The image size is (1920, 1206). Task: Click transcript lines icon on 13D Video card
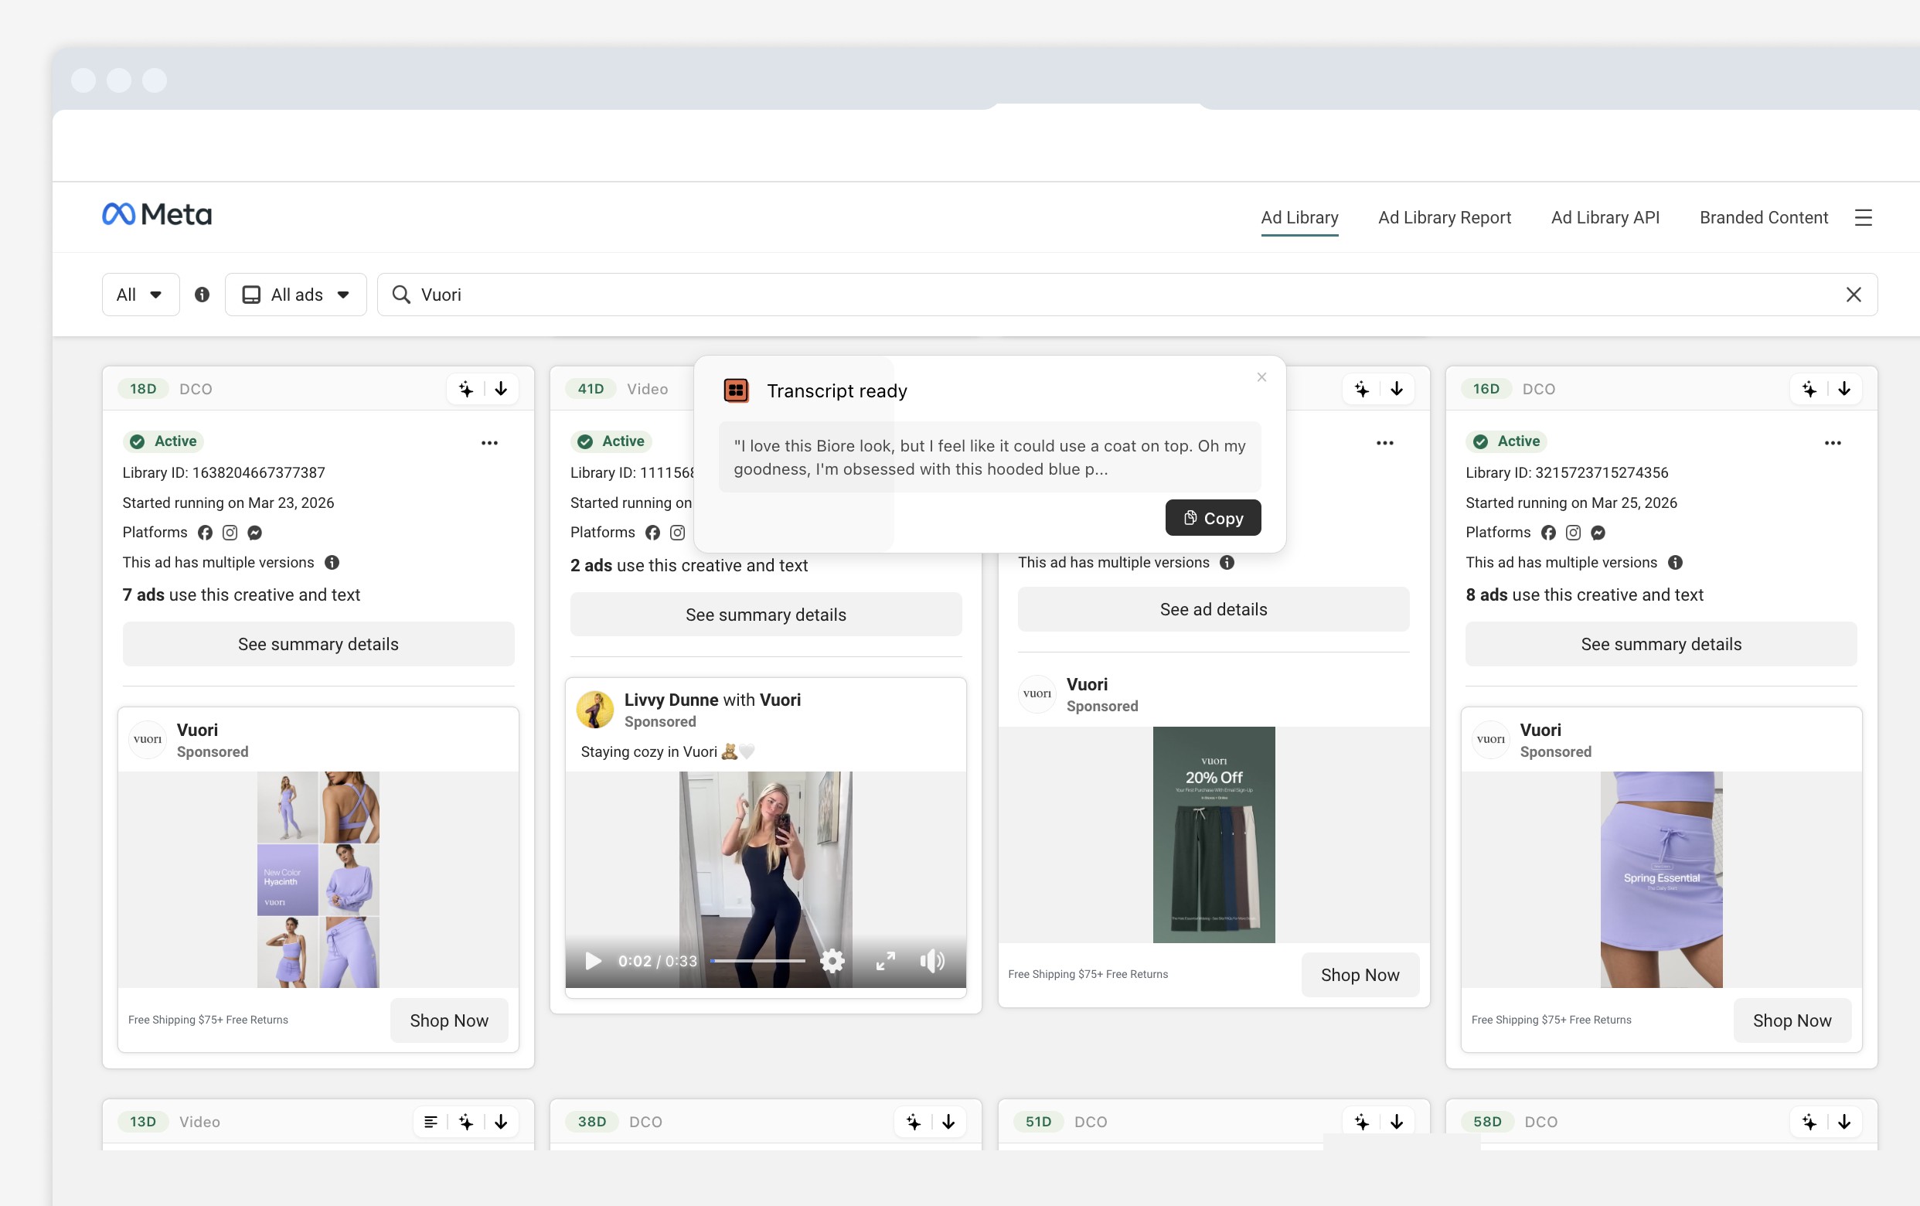click(x=431, y=1123)
